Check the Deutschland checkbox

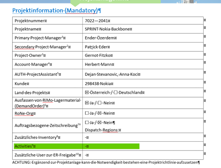(116, 92)
